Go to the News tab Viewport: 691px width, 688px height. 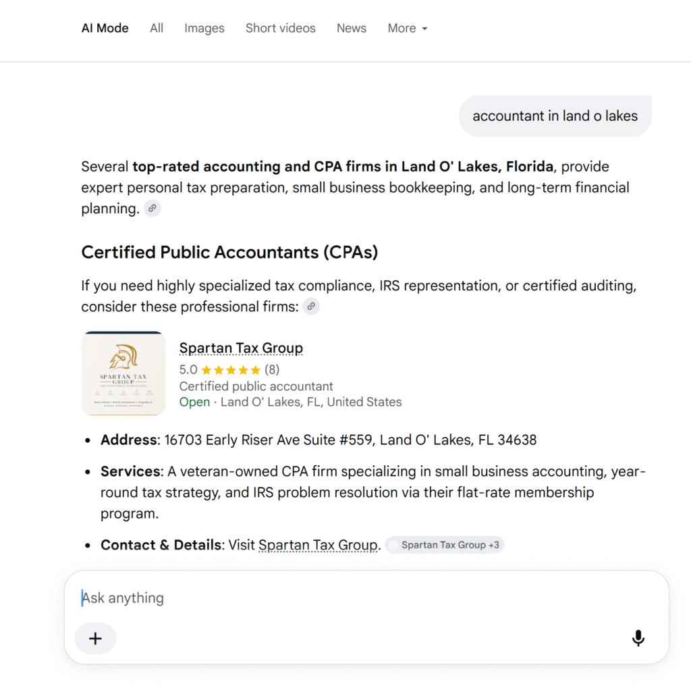coord(351,28)
